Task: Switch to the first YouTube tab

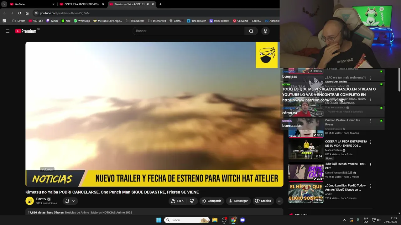Action: [x=32, y=4]
